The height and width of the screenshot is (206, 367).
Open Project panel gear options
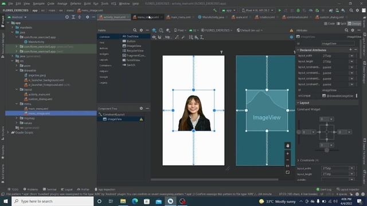click(87, 17)
